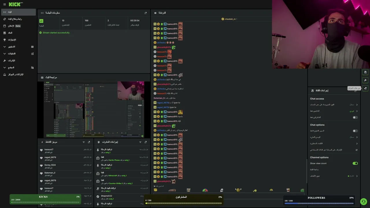
Task: Open account age restrictions chevron under Chat access
Action: pyautogui.click(x=357, y=105)
